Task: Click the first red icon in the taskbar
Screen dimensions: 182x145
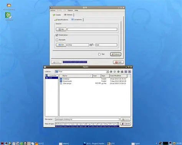Action: (2, 143)
